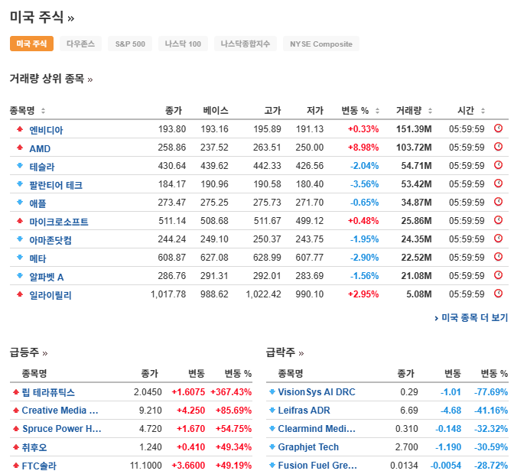Click the blue down arrow beside 테슬라

[20, 166]
